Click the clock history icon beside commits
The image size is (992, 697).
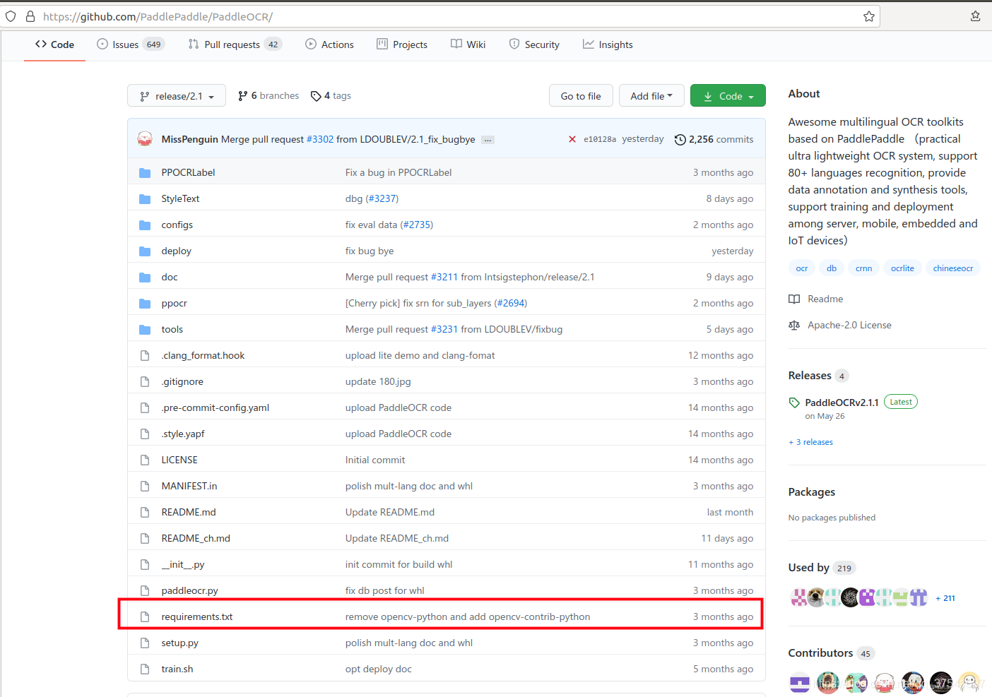click(680, 140)
